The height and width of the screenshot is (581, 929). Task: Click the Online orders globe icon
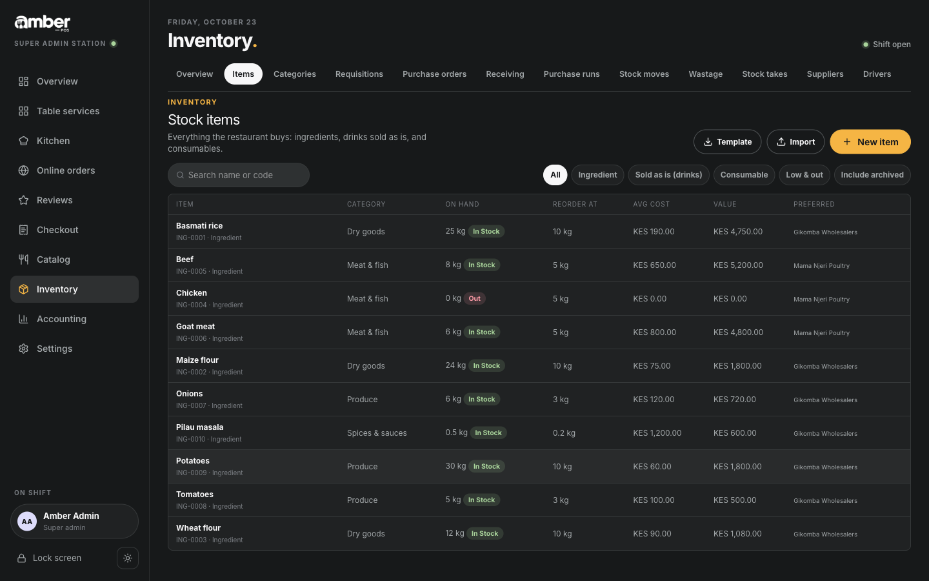[23, 170]
